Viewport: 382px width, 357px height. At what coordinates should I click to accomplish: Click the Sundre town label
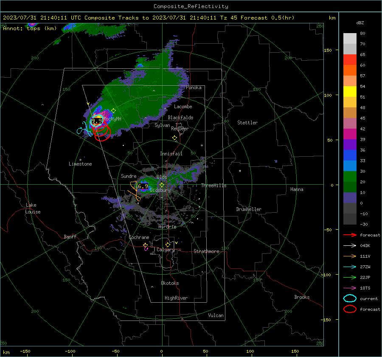(129, 176)
